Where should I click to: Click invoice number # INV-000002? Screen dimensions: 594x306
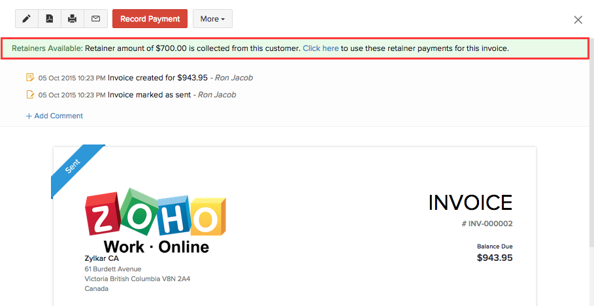[x=487, y=224]
